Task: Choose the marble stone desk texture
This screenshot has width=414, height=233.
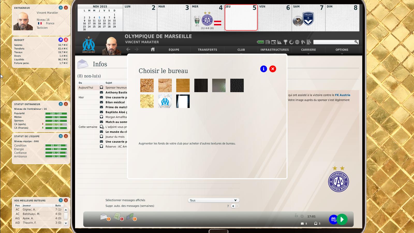Action: (x=165, y=85)
